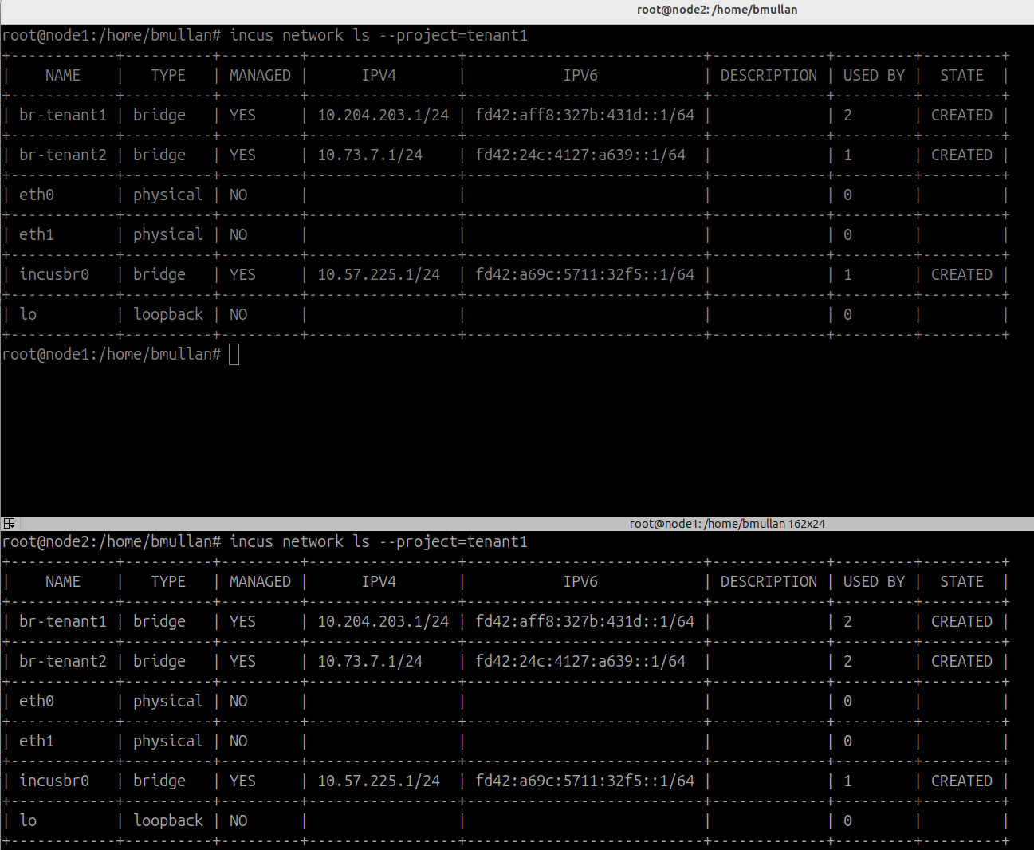
Task: Click fd42:24c:4127:a639::1/64 in node2 output
Action: pos(580,661)
